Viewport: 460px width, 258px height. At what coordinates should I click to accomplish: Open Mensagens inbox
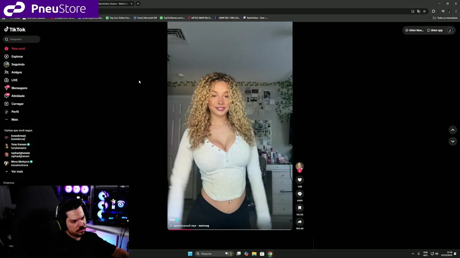tap(16, 88)
